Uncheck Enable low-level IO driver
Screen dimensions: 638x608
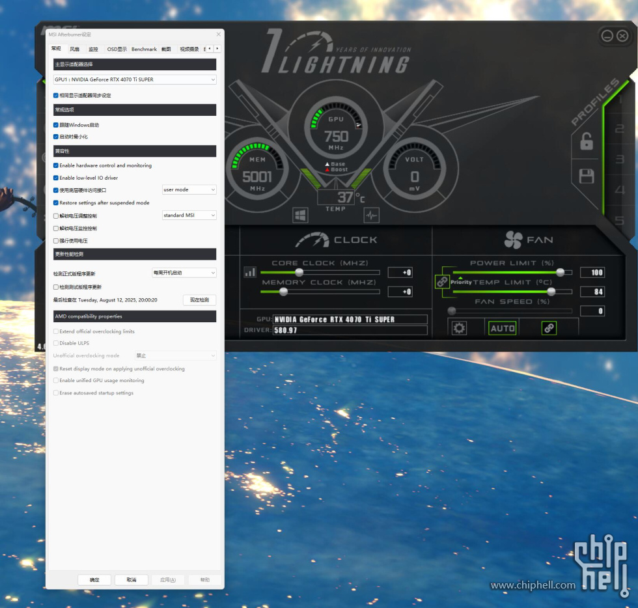coord(56,178)
